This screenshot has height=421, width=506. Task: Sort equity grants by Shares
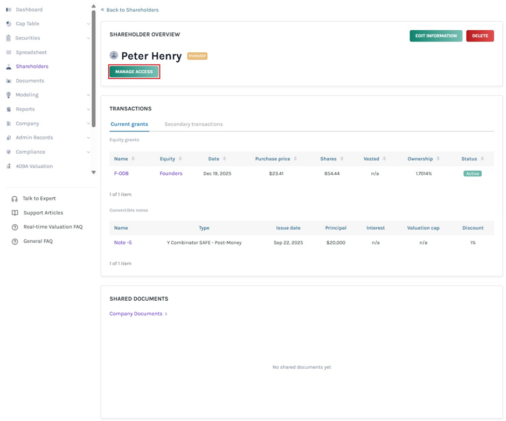click(x=342, y=158)
